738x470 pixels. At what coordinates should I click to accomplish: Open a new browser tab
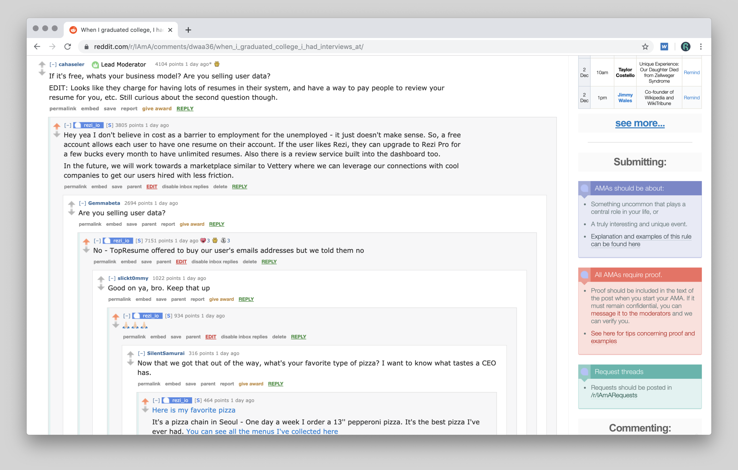188,30
